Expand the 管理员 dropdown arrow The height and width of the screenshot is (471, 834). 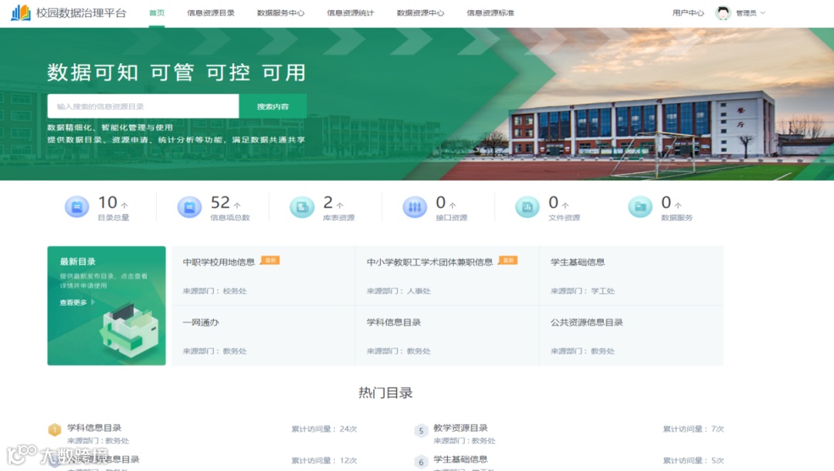coord(763,13)
